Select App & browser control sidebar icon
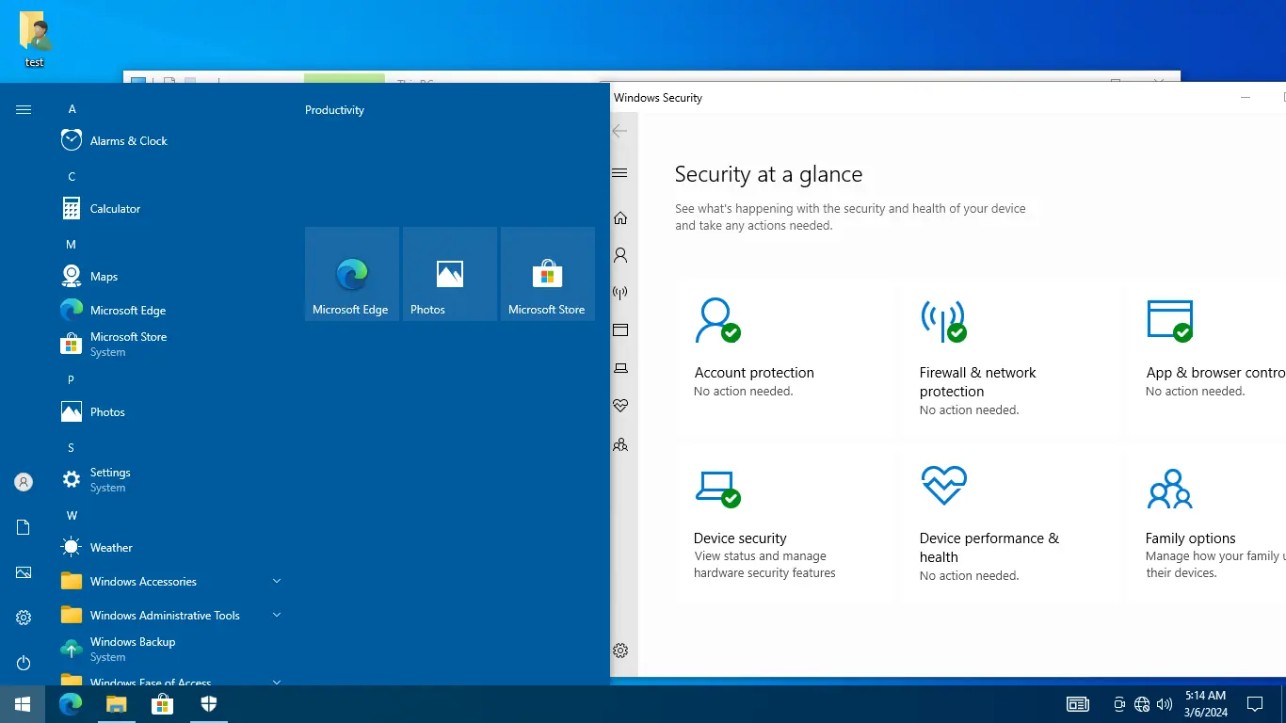The width and height of the screenshot is (1286, 723). point(620,330)
